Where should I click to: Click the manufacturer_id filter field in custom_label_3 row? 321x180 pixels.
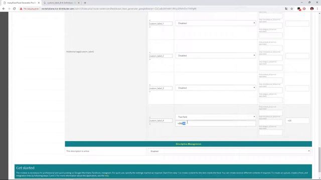(x=271, y=90)
